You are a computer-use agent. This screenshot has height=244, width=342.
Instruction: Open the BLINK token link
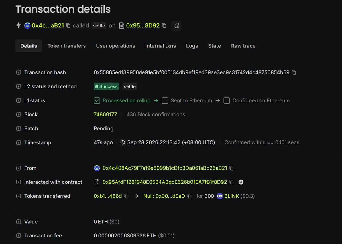[x=232, y=196]
